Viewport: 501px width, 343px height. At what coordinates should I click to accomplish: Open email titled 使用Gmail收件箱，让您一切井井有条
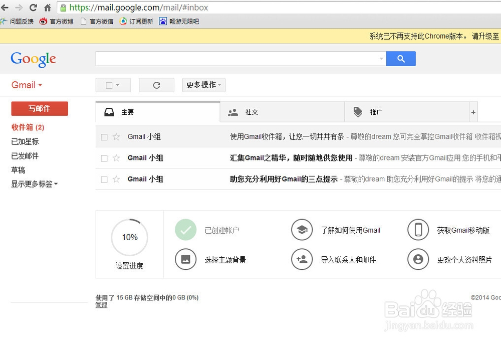coord(287,137)
